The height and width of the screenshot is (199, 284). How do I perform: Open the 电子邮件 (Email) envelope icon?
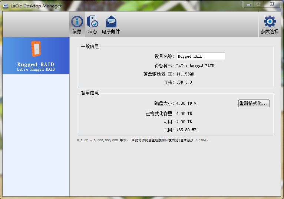click(x=111, y=22)
